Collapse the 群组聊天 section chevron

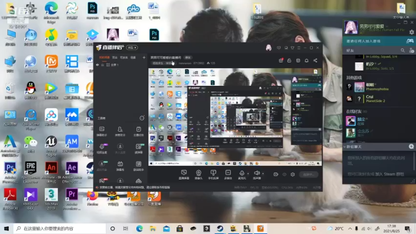[345, 147]
